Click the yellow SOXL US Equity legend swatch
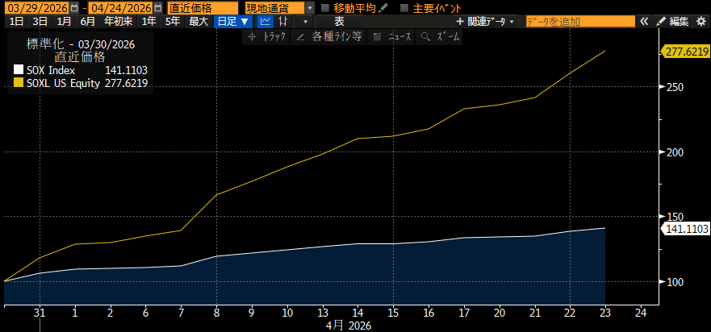 pyautogui.click(x=18, y=83)
